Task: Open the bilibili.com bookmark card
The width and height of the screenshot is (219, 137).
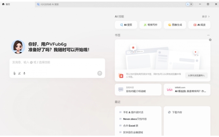Action: pos(187,90)
